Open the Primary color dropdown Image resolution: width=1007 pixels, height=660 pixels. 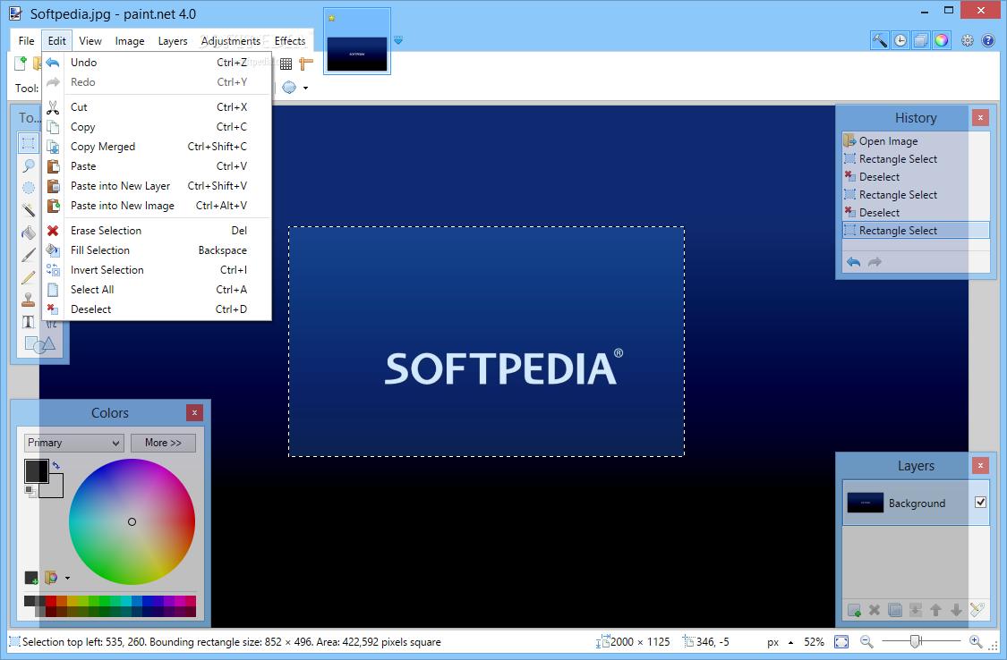74,443
